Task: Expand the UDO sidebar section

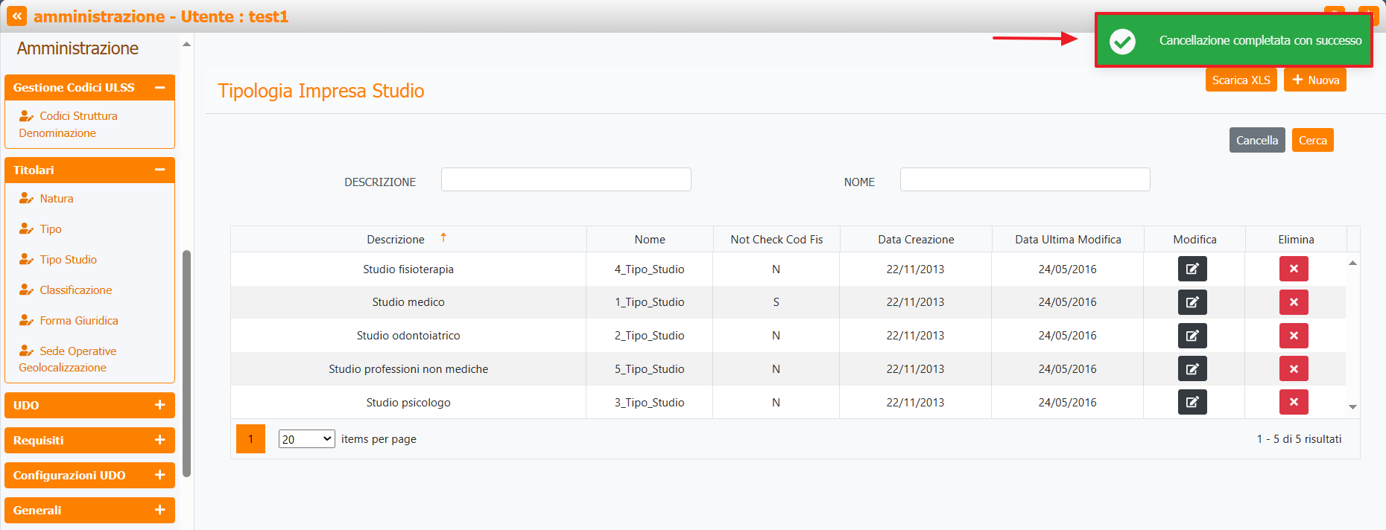Action: 159,405
